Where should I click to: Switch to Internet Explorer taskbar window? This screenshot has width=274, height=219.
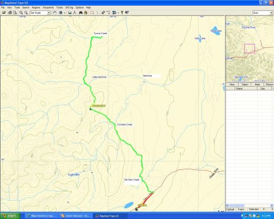pyautogui.click(x=42, y=216)
